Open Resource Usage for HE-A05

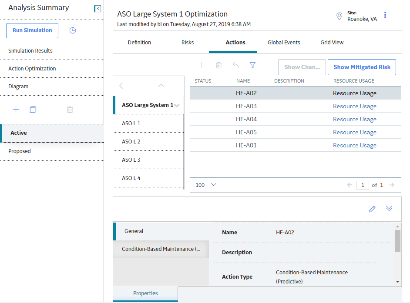[x=355, y=133]
